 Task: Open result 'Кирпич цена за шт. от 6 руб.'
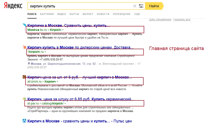tap(80, 77)
